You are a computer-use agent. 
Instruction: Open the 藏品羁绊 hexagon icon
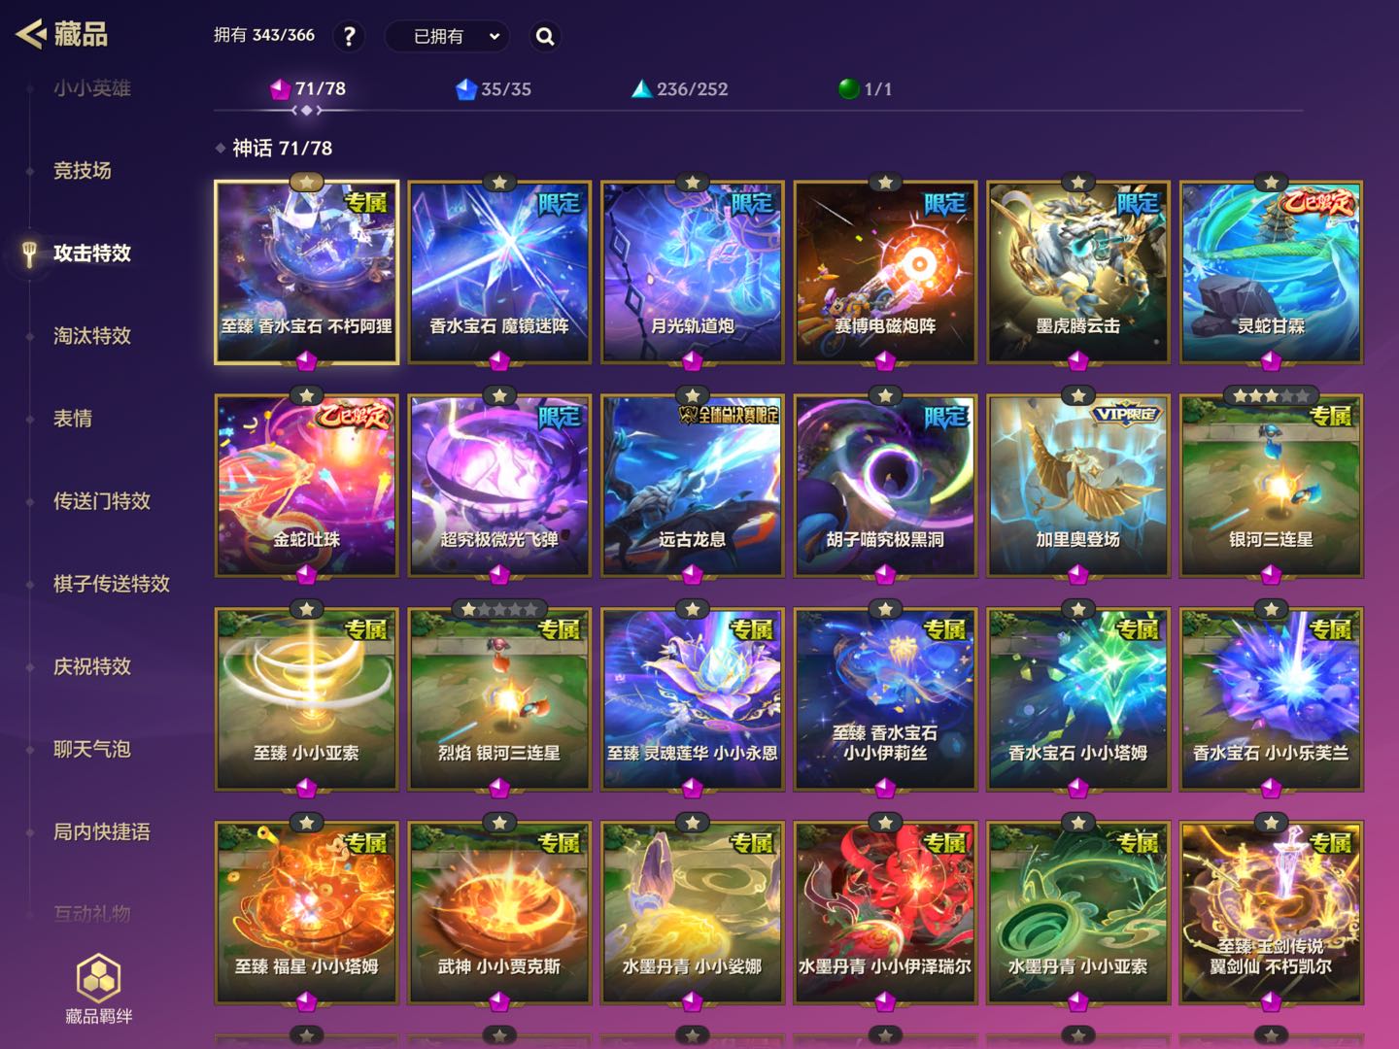pos(99,978)
